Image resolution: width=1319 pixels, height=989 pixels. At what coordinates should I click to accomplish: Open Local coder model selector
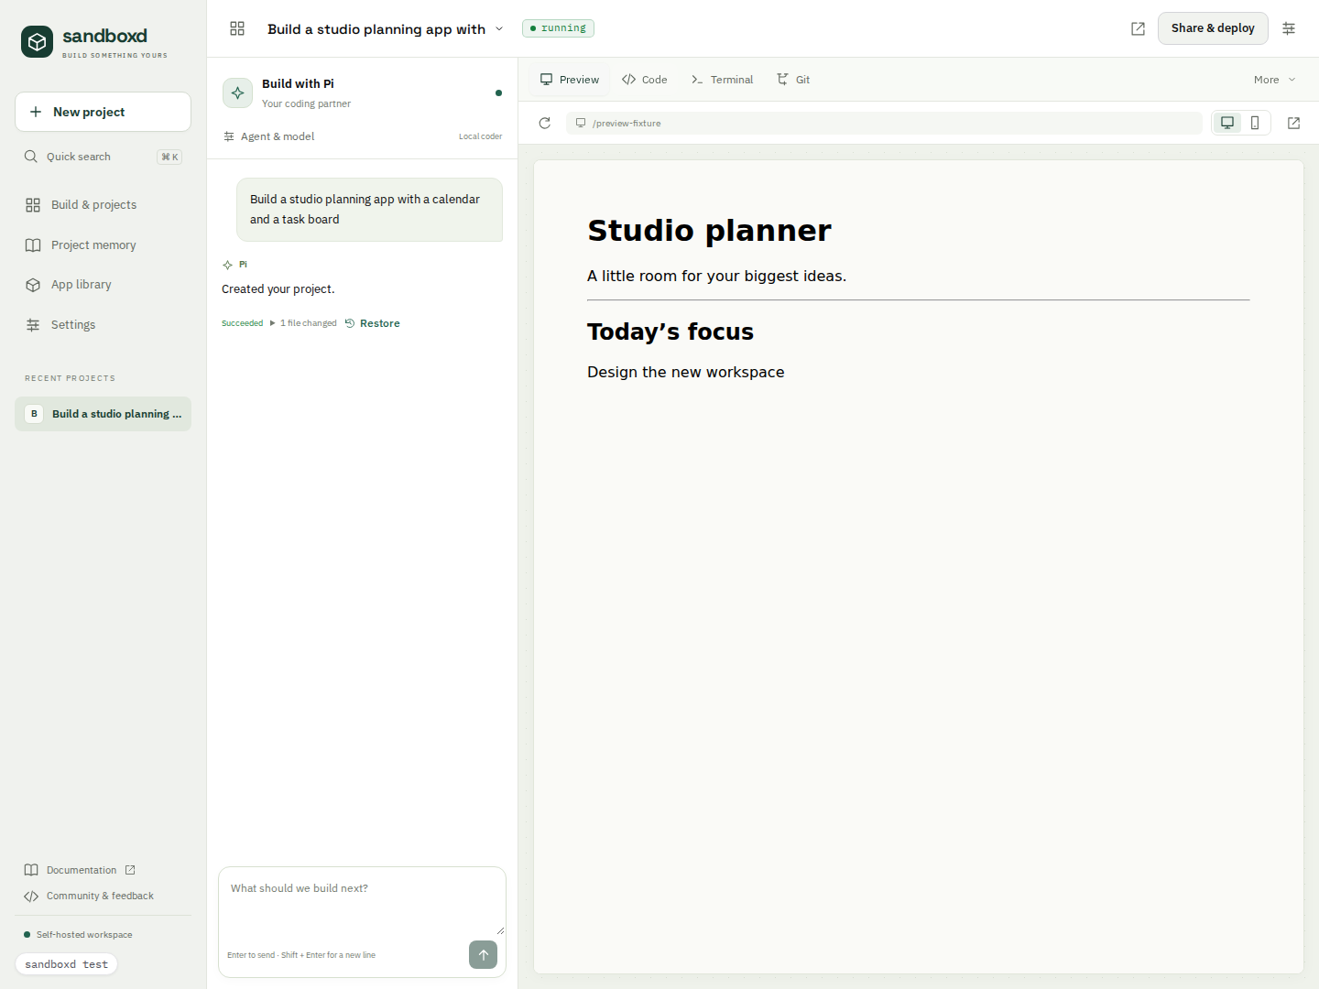480,136
